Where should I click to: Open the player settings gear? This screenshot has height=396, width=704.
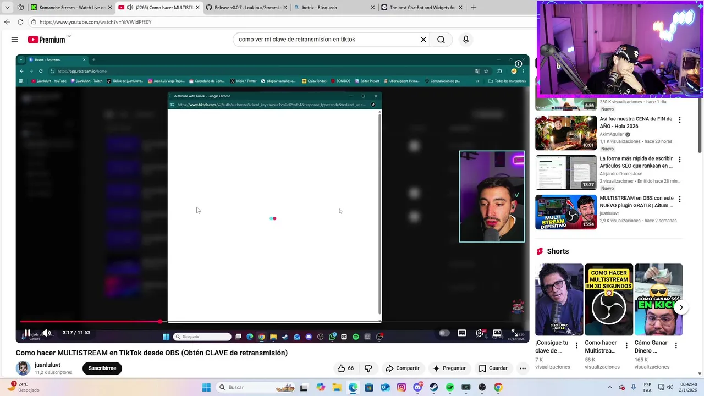coord(480,333)
